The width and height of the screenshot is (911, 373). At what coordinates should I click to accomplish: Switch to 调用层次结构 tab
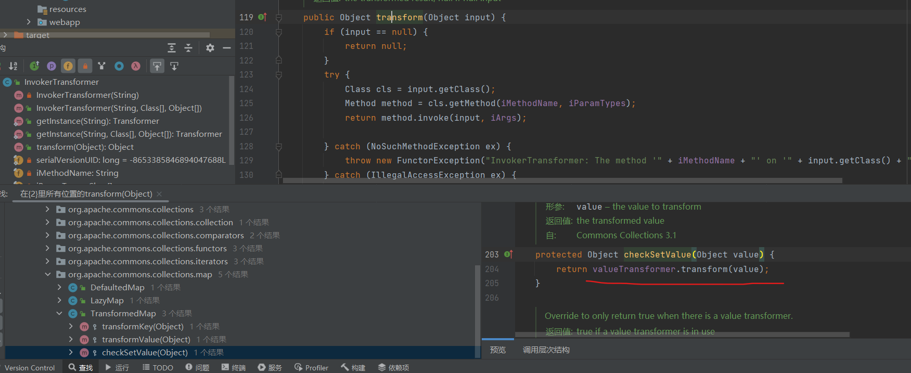546,350
